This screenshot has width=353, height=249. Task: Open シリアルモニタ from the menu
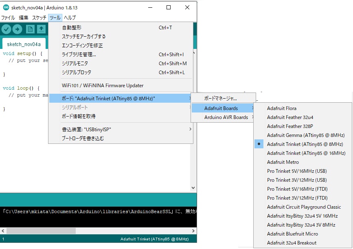[x=121, y=64]
